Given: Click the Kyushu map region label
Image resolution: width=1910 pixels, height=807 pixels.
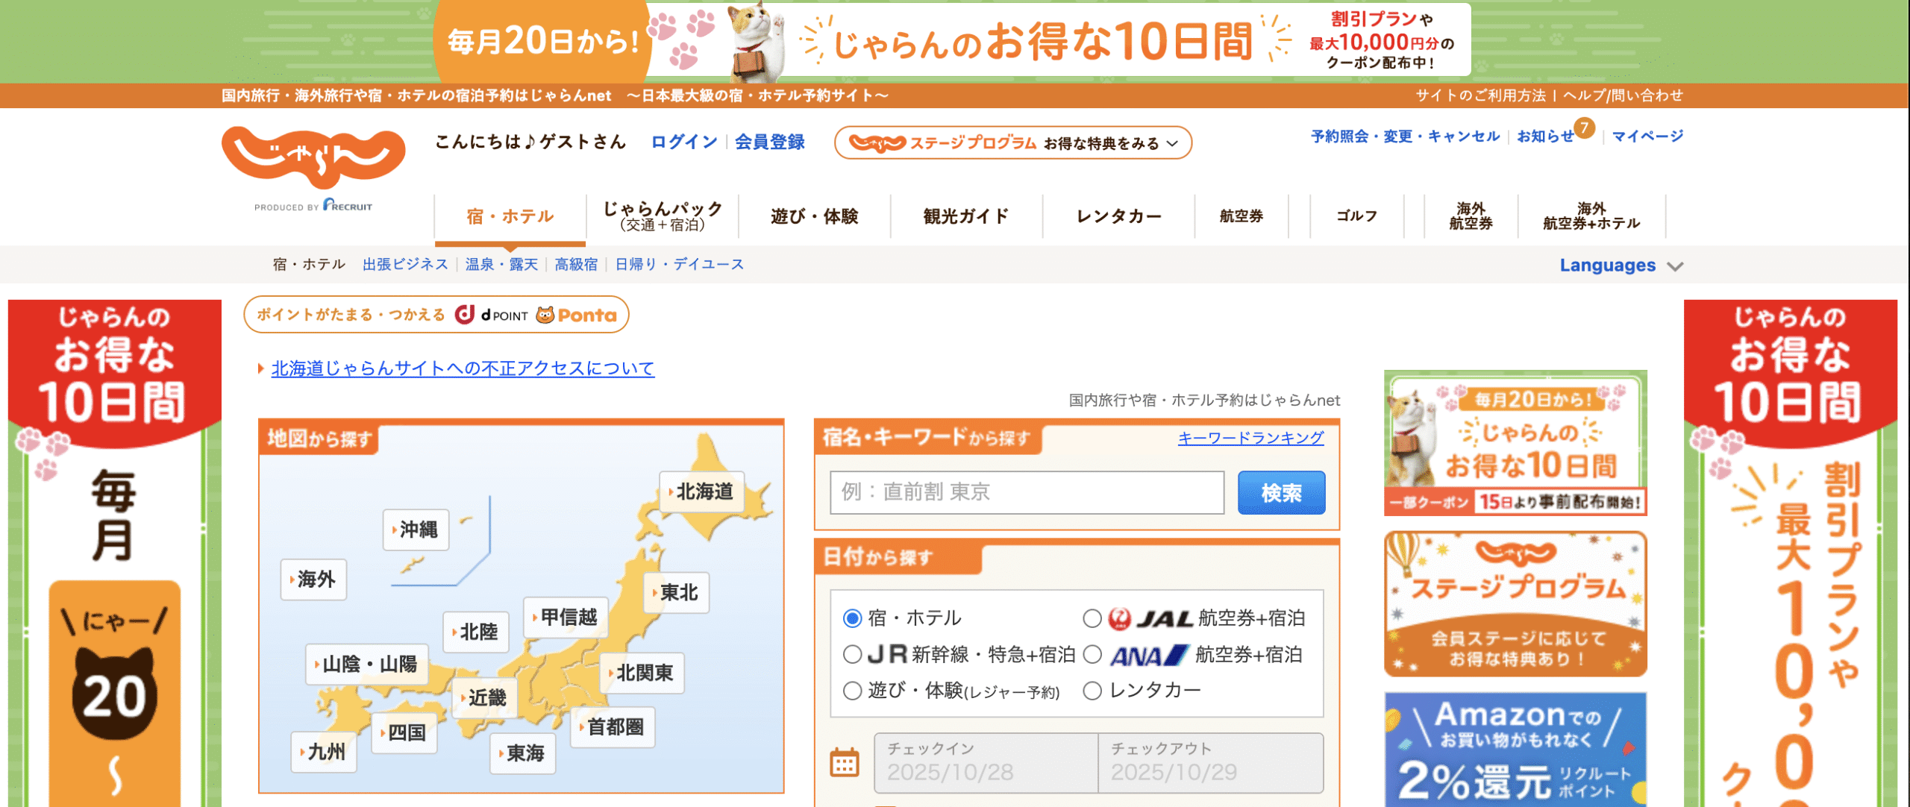Looking at the screenshot, I should pos(325,751).
